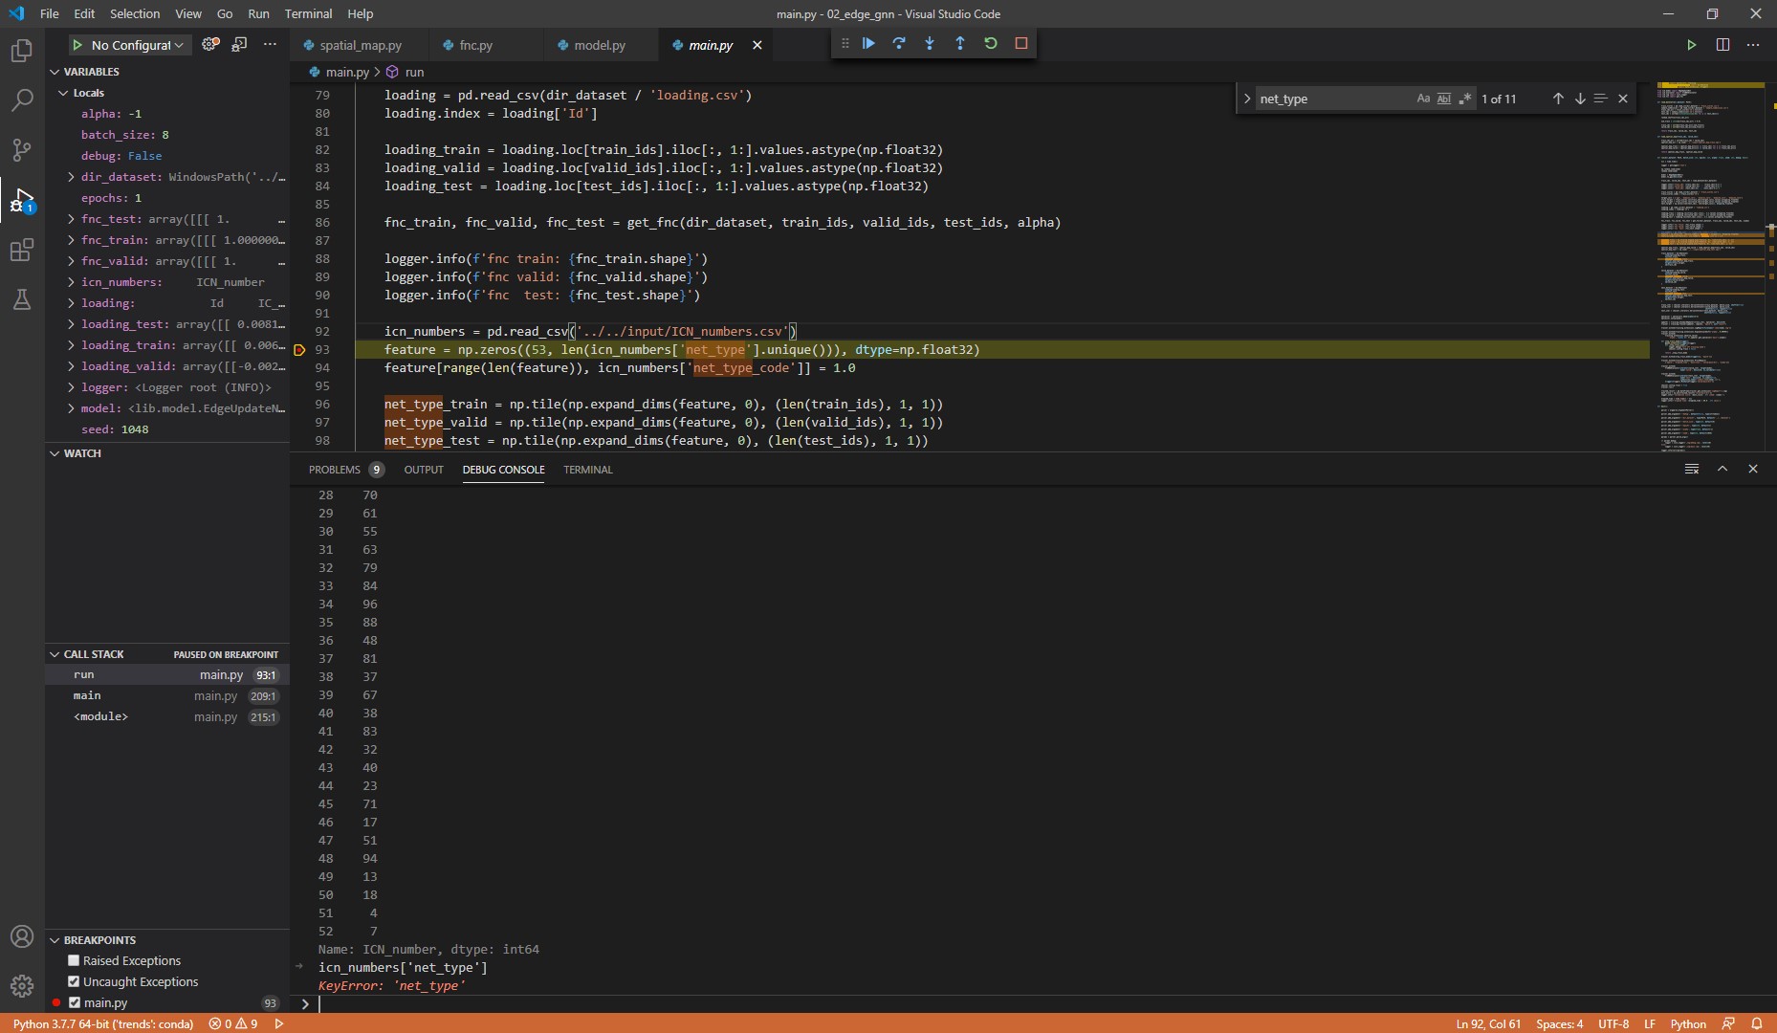Expand the fnc_train variable
Screen dimensions: 1777x1033
(x=72, y=240)
